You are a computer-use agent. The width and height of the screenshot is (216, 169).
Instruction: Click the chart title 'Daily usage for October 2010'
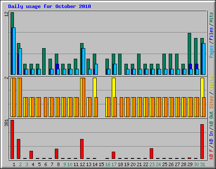pos(49,6)
